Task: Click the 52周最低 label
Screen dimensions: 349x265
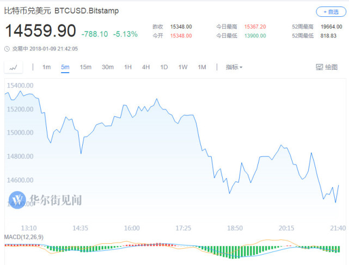Action: (303, 36)
